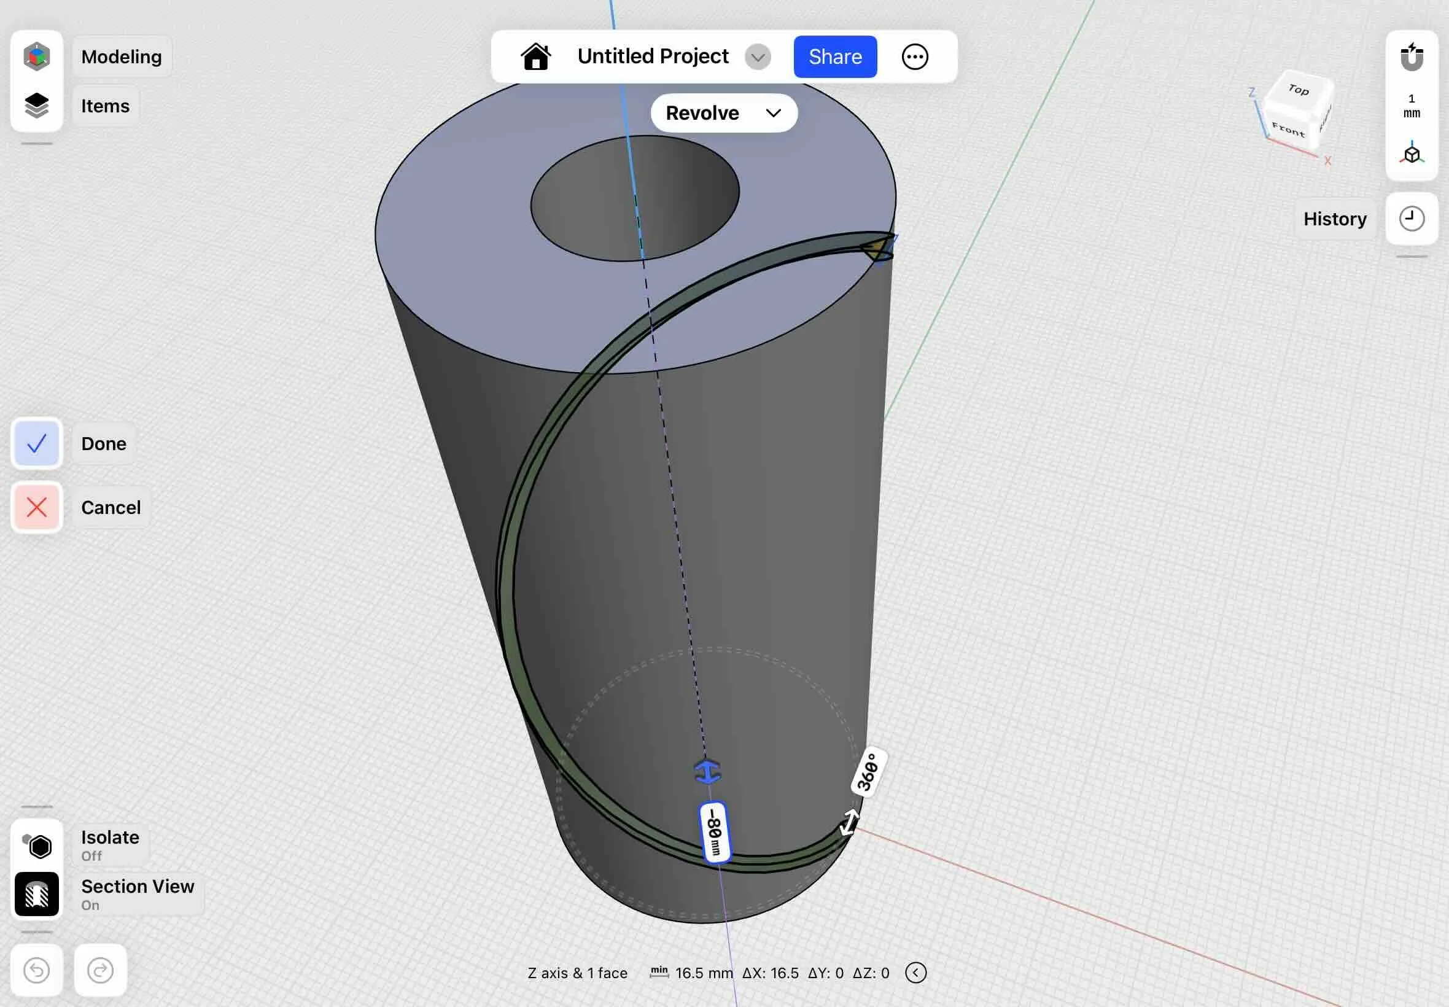Toggle the snapping magnet icon
This screenshot has height=1007, width=1449.
(x=1411, y=56)
